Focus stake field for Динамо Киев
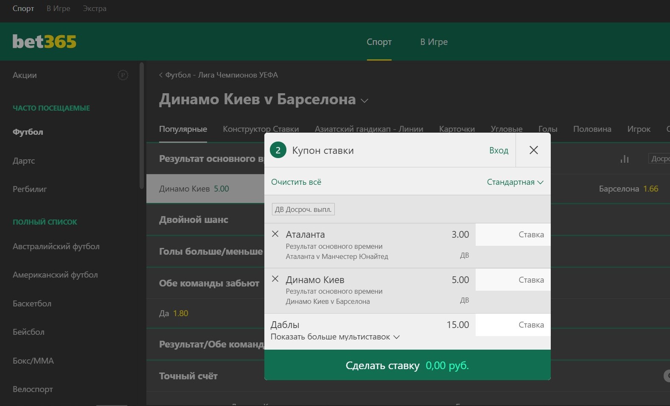670x406 pixels. tap(513, 280)
